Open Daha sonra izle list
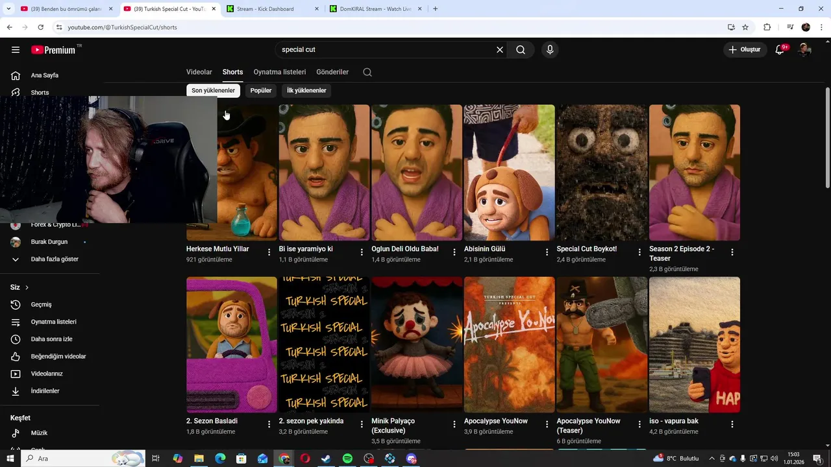Screen dimensions: 831x467 50,339
